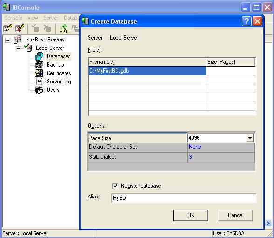The image size is (274, 238).
Task: Close the Create Database dialog
Action: 257,21
